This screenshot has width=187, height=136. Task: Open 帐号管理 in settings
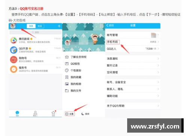(133, 35)
